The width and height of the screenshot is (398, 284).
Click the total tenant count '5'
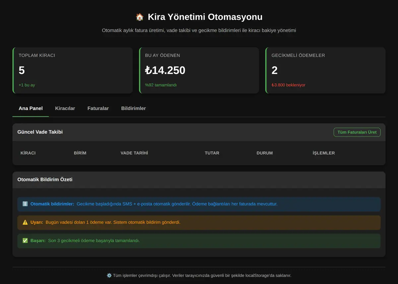pos(22,70)
